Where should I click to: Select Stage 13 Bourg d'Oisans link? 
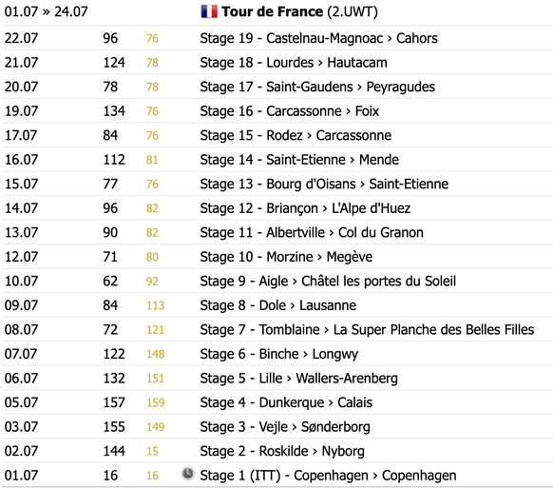point(324,184)
